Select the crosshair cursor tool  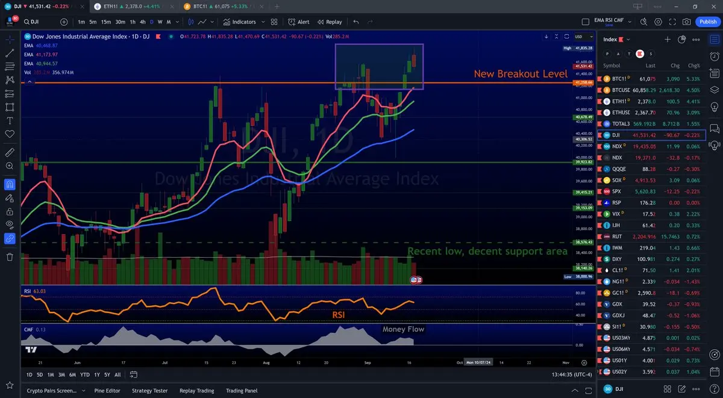[x=10, y=39]
